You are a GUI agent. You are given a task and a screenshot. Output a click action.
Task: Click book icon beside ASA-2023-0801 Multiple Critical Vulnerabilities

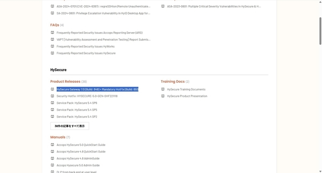tap(163, 6)
